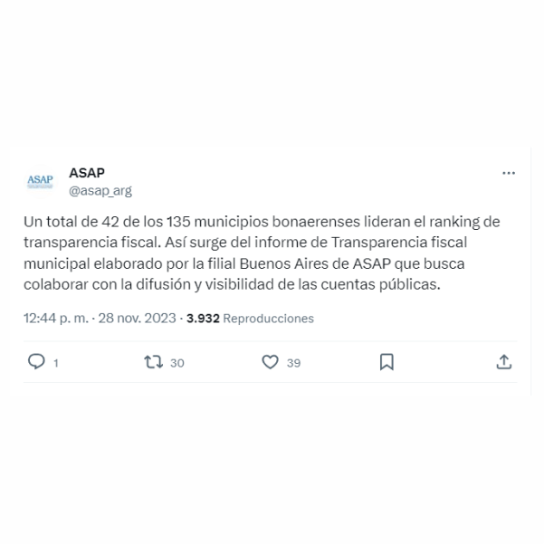
Task: Save the tweet with the bookmark icon
Action: click(x=387, y=362)
